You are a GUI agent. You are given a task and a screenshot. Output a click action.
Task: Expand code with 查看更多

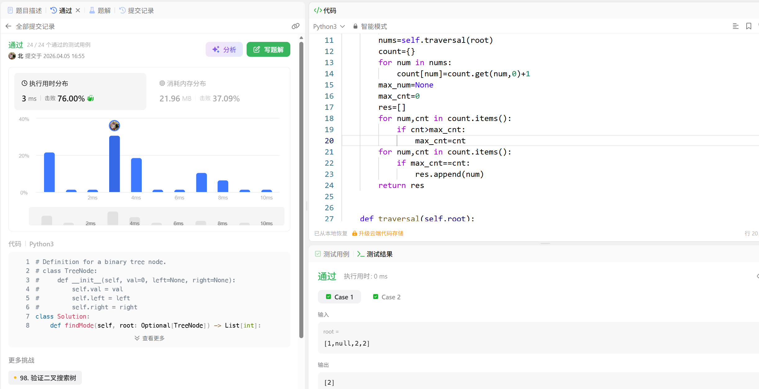point(150,338)
